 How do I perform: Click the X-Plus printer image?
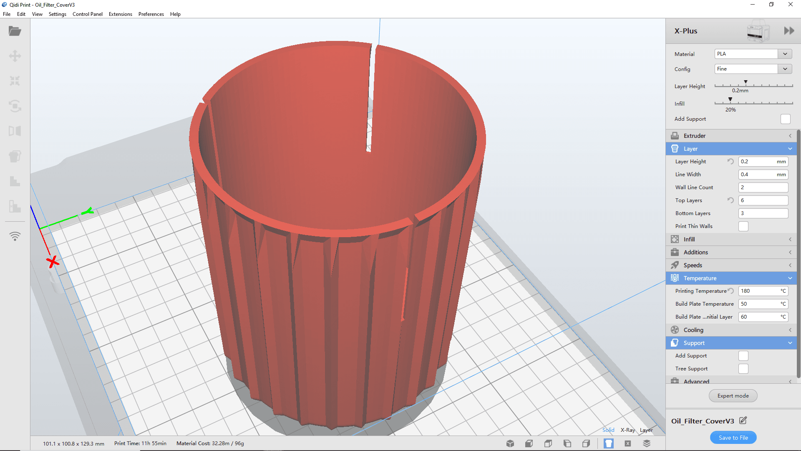click(x=758, y=31)
